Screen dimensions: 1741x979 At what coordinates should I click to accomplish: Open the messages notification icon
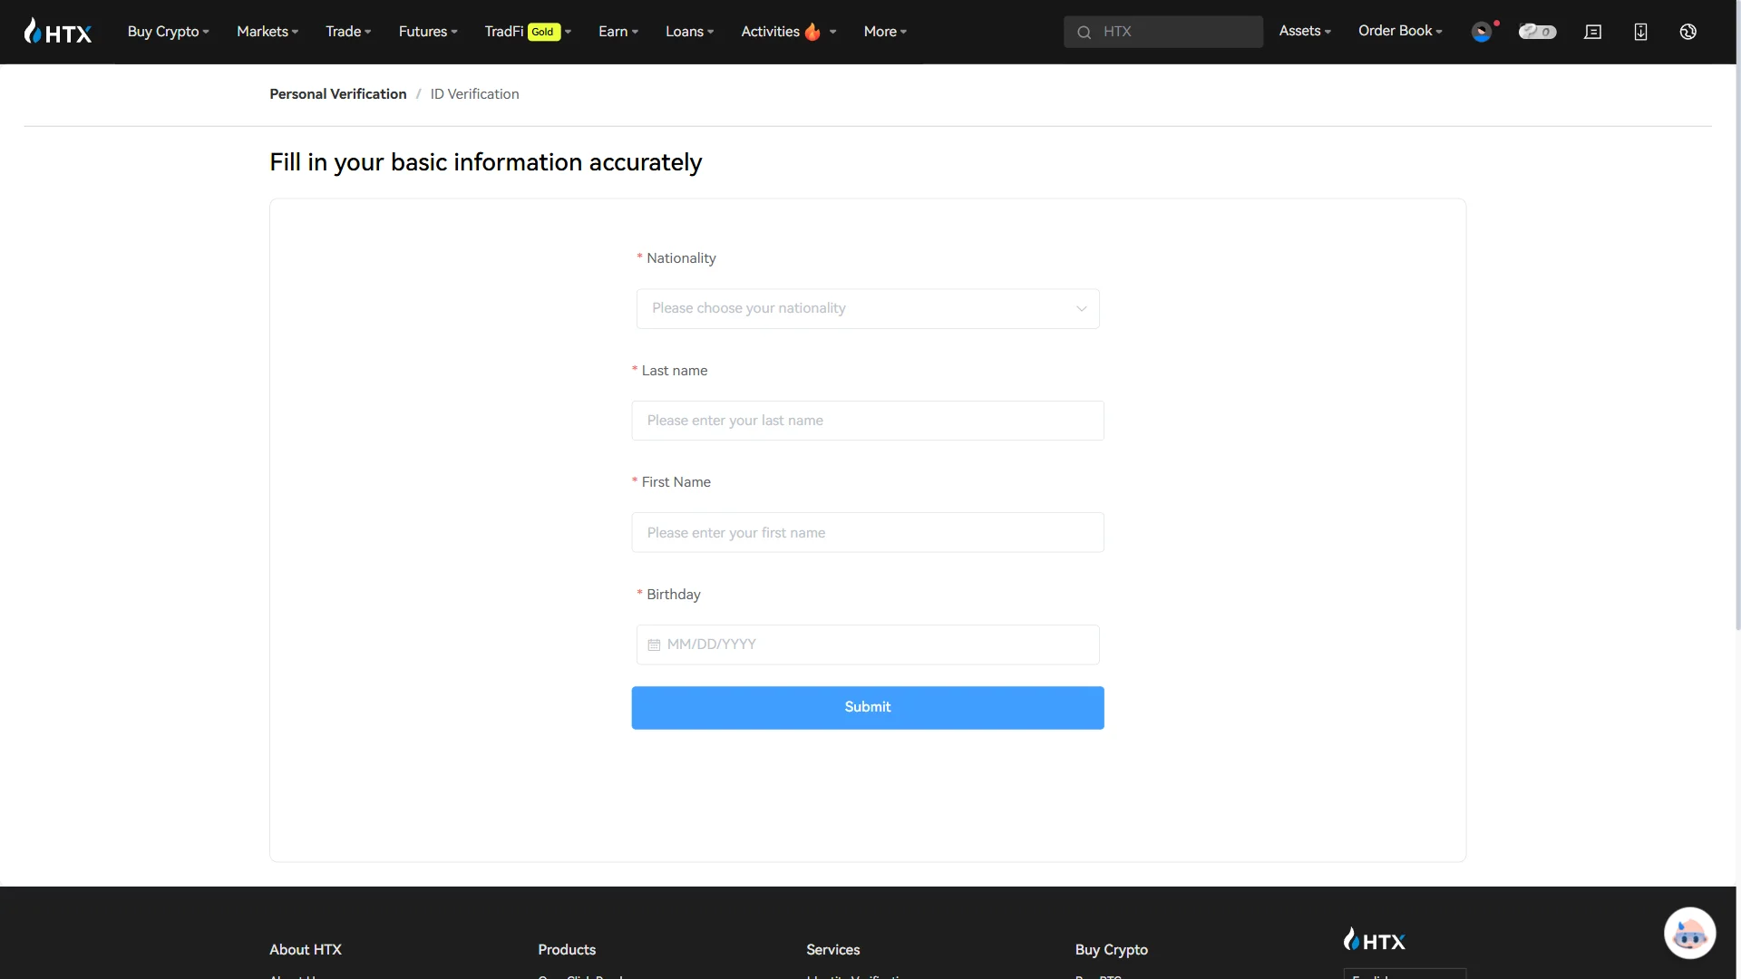tap(1592, 32)
